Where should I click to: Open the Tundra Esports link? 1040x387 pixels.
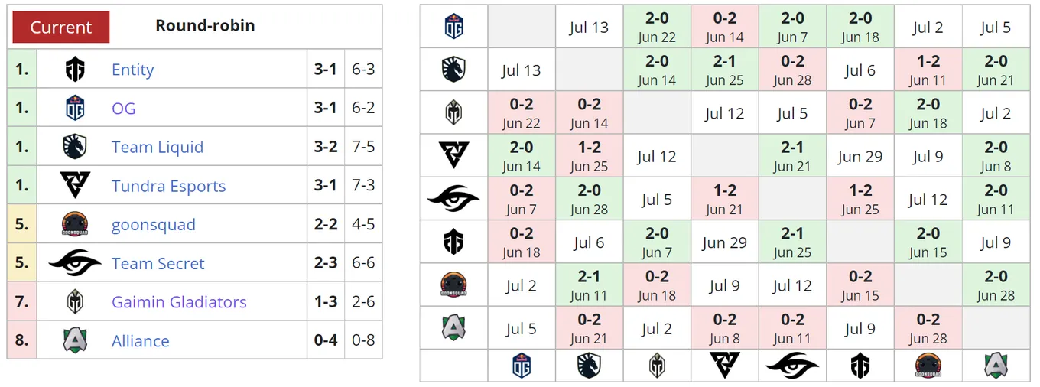(x=169, y=186)
